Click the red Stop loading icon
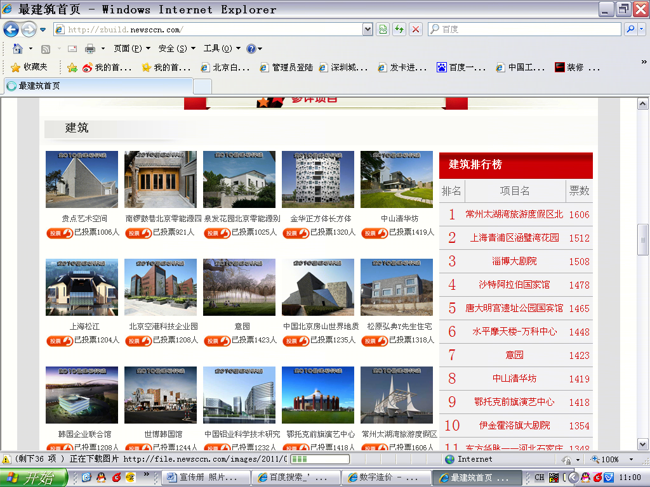650x487 pixels. [415, 29]
